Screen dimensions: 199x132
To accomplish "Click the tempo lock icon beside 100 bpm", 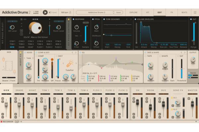I will coord(70,13).
